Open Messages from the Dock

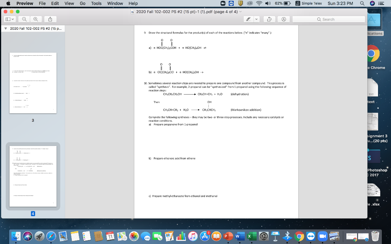pos(145,236)
